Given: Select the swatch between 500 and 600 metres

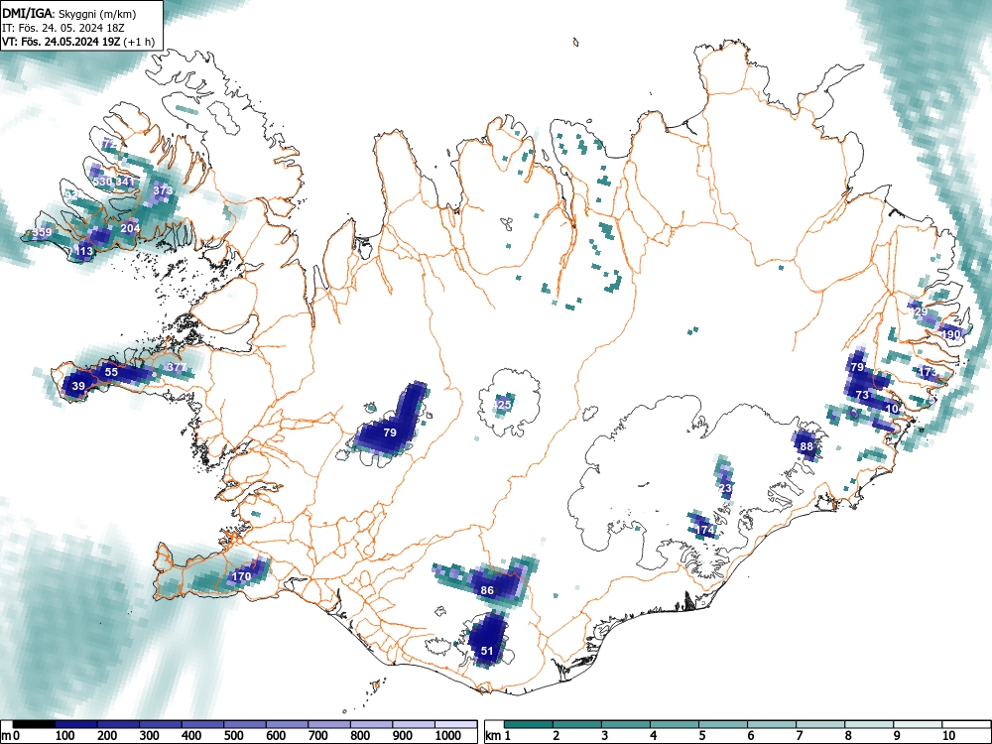Looking at the screenshot, I should (x=245, y=724).
